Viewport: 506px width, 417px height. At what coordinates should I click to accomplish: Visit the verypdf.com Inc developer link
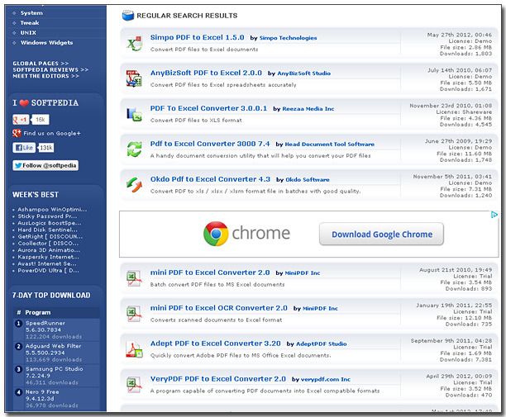326,380
